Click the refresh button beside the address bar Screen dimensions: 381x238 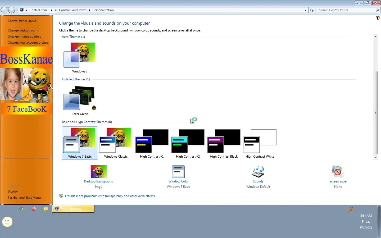312,10
